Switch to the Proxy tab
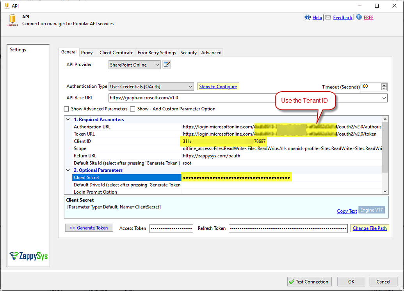404x291 pixels. [87, 53]
